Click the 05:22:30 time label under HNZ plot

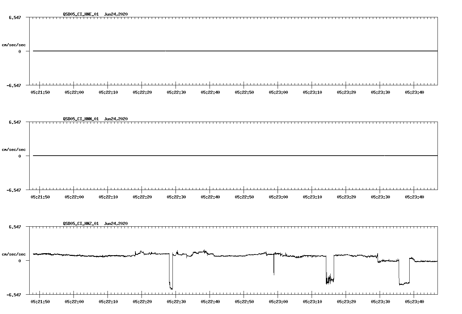[x=176, y=301]
